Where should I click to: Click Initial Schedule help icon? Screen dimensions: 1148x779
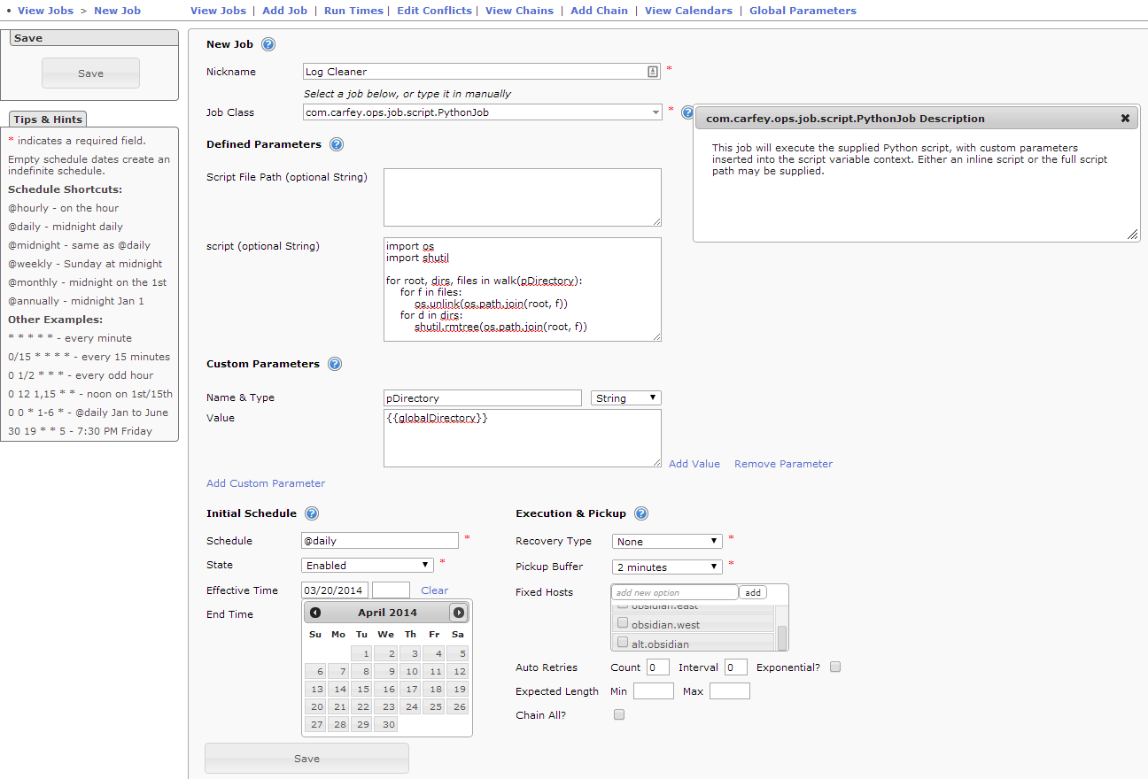pyautogui.click(x=312, y=513)
